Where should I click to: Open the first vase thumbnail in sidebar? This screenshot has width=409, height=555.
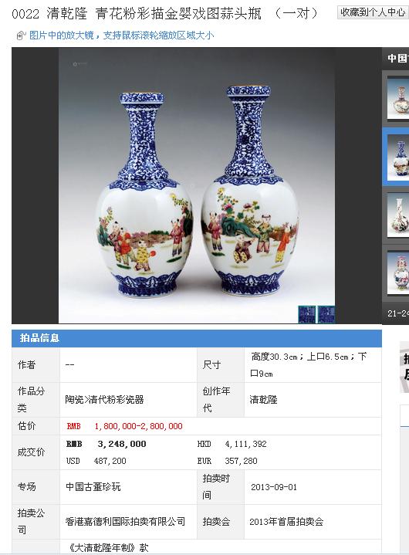(398, 98)
